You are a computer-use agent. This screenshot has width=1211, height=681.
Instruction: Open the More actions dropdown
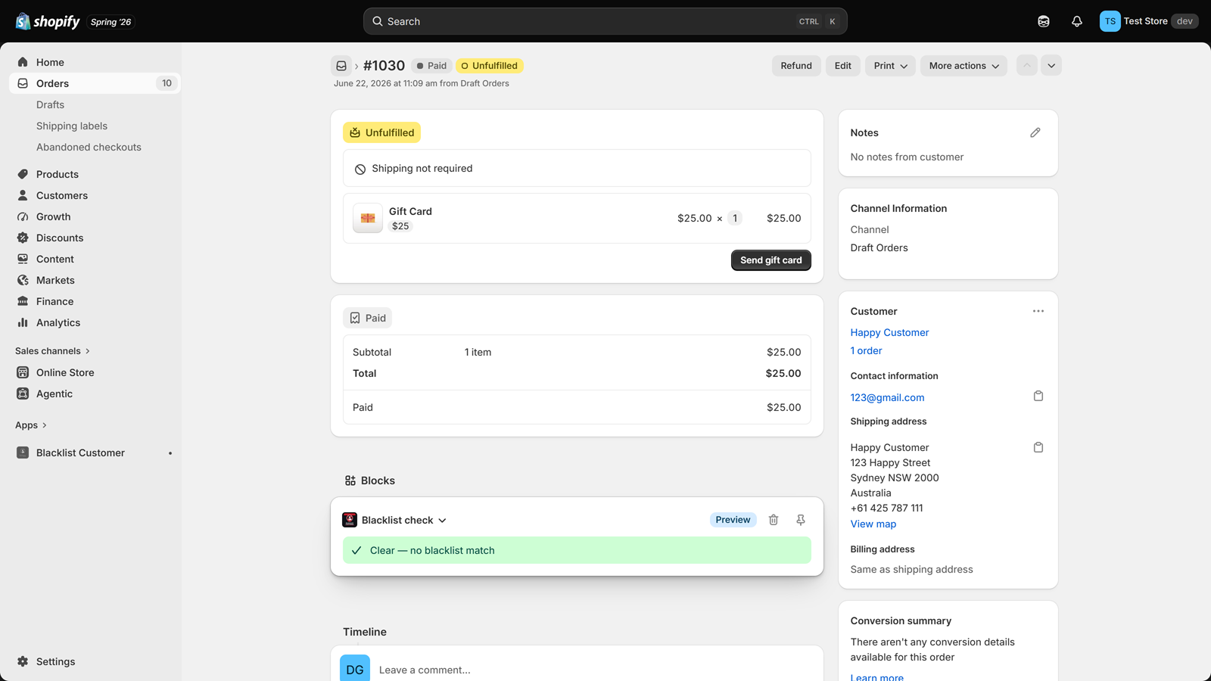[x=964, y=66]
